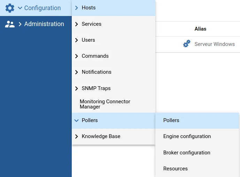Open Broker configuration submenu item
The image size is (240, 177).
pyautogui.click(x=197, y=153)
